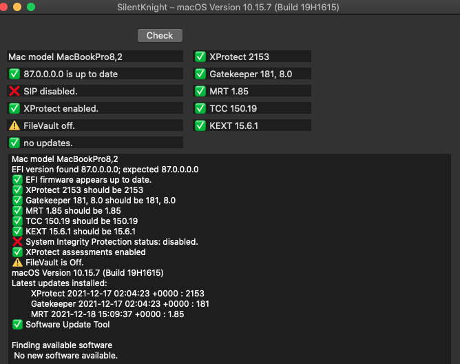Image resolution: width=460 pixels, height=364 pixels.
Task: Click checkmark on TCC 150.19 should be line
Action: [x=18, y=221]
